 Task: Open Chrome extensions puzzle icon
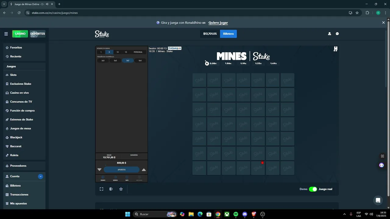point(367,13)
